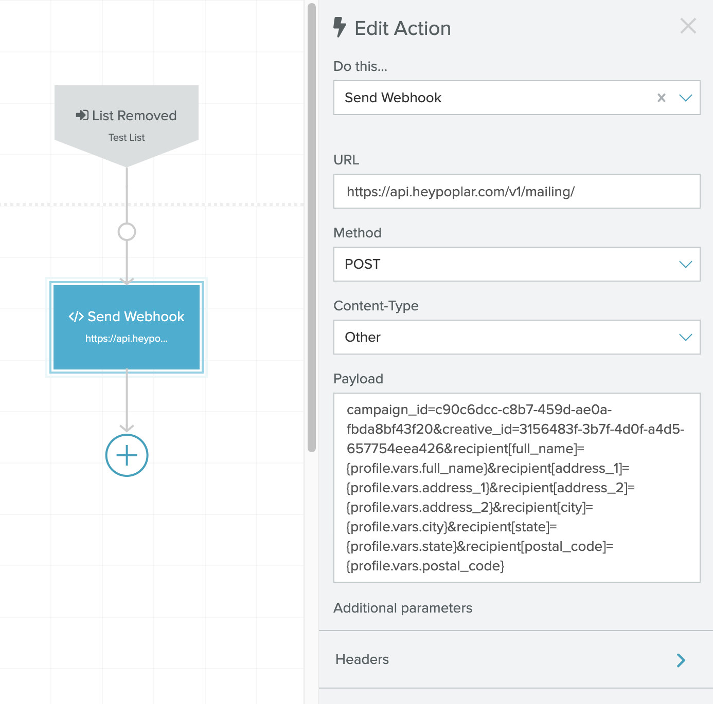The image size is (713, 704).
Task: Click the code icon on Send Webhook node
Action: 76,317
